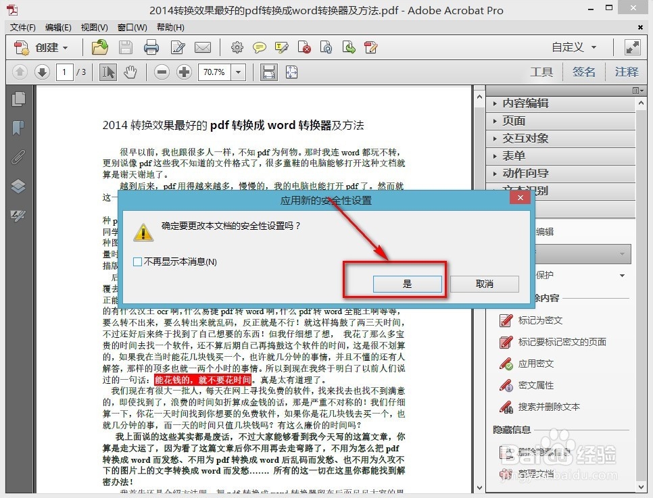The height and width of the screenshot is (498, 653).
Task: Click the Open file folder icon
Action: click(x=99, y=47)
